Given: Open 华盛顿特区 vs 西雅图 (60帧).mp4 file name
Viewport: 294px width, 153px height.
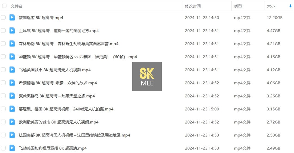Looking at the screenshot, I should [x=78, y=57].
